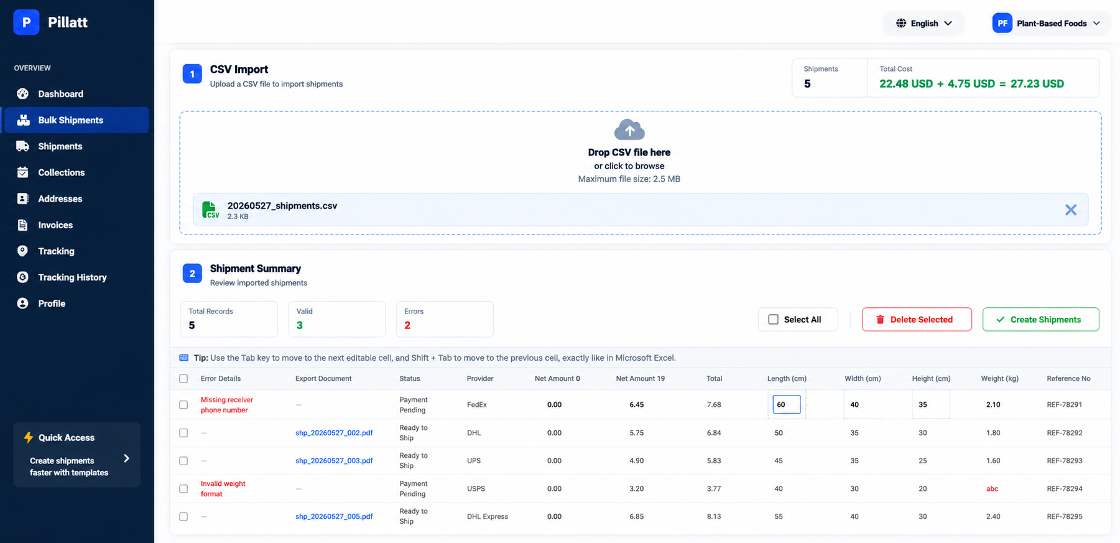Open the Invoices section
This screenshot has height=543, width=1120.
click(x=76, y=225)
